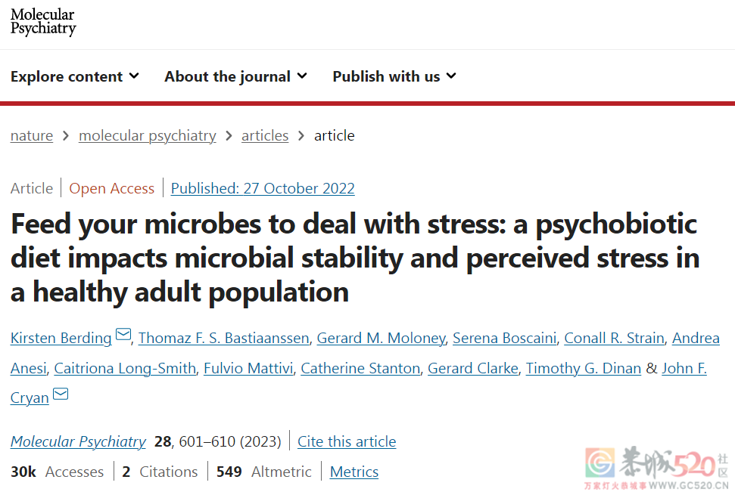Navigate to articles breadcrumb
Image resolution: width=735 pixels, height=495 pixels.
click(x=265, y=136)
